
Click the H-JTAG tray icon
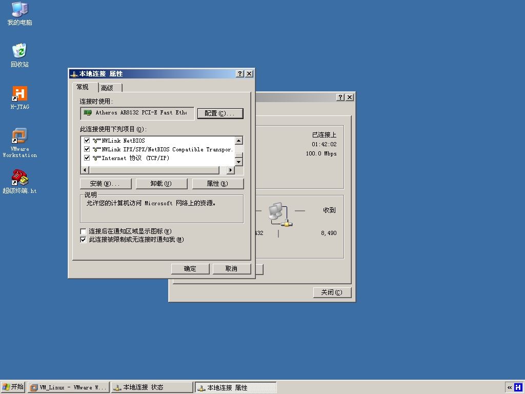(x=519, y=387)
